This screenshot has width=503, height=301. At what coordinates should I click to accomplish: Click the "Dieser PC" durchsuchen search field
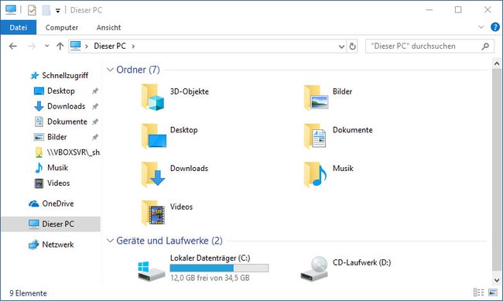(424, 46)
